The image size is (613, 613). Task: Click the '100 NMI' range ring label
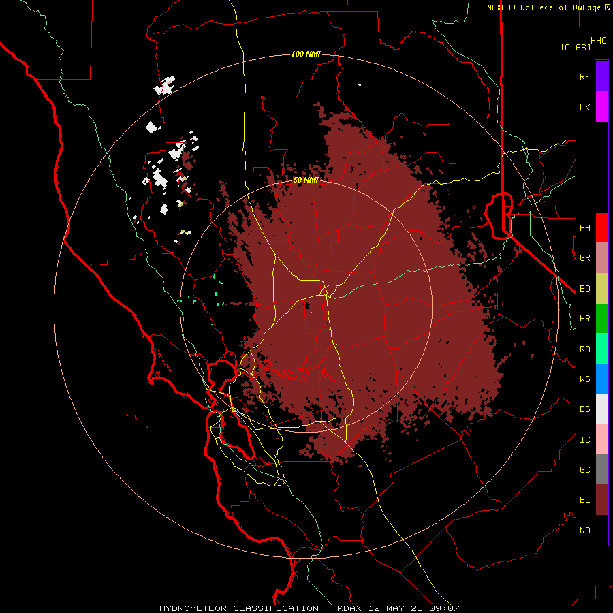306,54
